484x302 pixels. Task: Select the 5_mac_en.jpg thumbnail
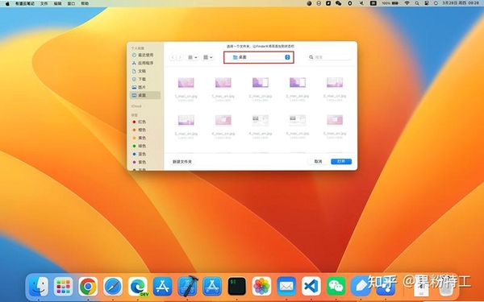(335, 120)
